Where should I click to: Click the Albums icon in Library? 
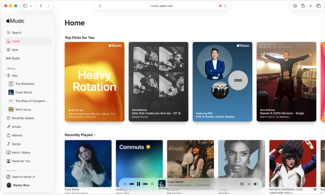(x=8, y=135)
